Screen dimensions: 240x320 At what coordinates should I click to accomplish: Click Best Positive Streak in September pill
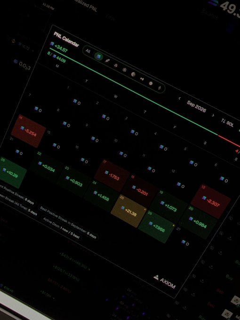tap(68, 222)
